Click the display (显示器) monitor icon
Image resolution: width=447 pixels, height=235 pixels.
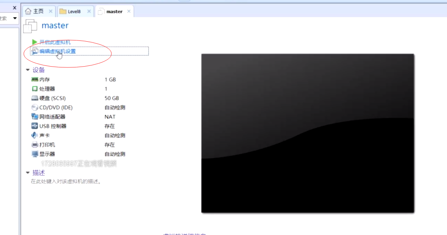[x=35, y=154]
